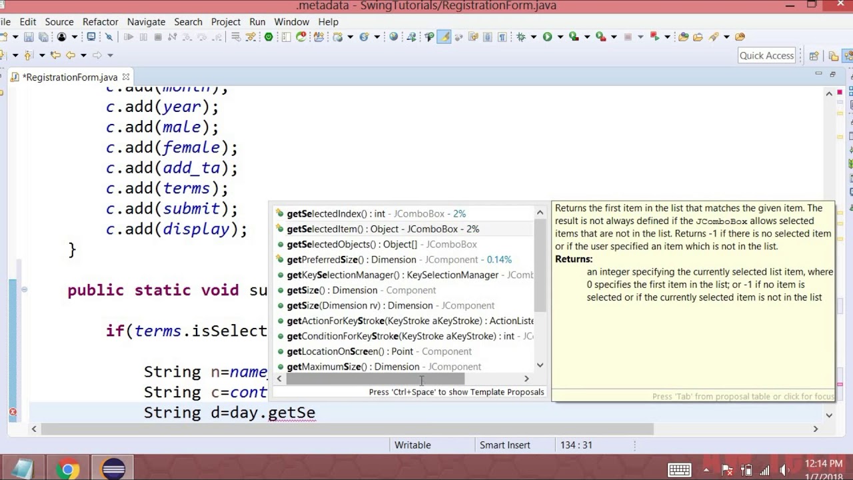Click the globe web browser icon

(393, 37)
